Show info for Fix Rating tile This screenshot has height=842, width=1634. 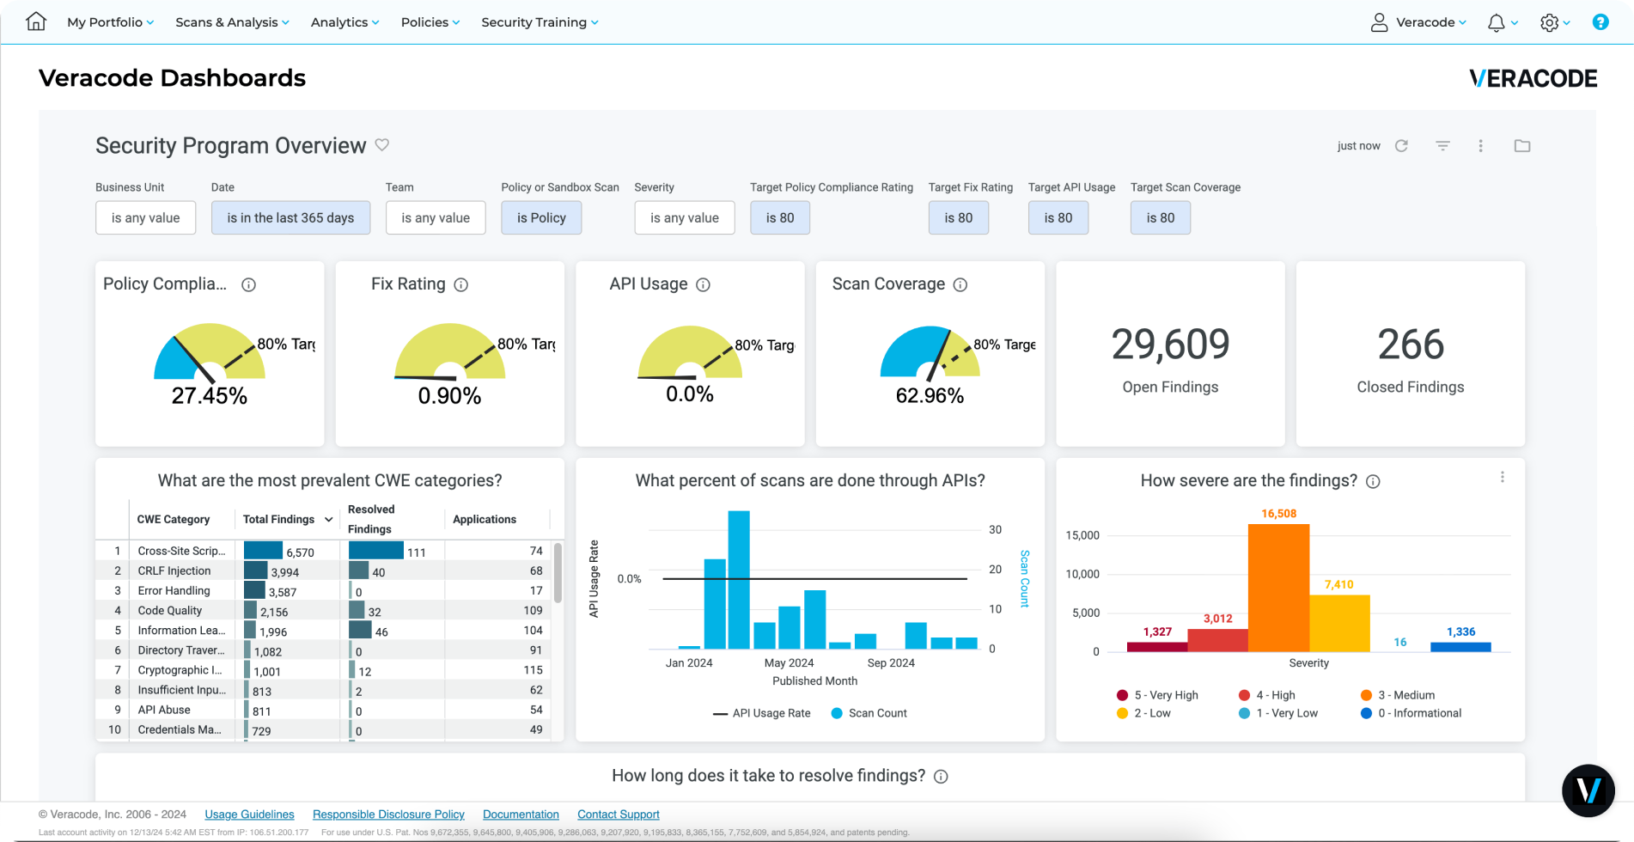pyautogui.click(x=461, y=284)
